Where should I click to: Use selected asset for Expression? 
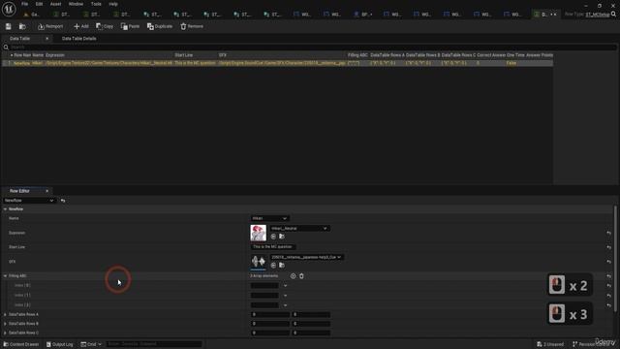tap(273, 237)
